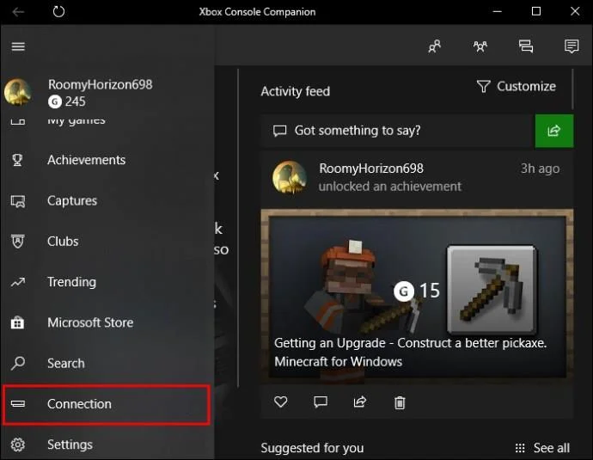The height and width of the screenshot is (460, 593).
Task: Close the Xbox Console Companion window
Action: (x=575, y=11)
